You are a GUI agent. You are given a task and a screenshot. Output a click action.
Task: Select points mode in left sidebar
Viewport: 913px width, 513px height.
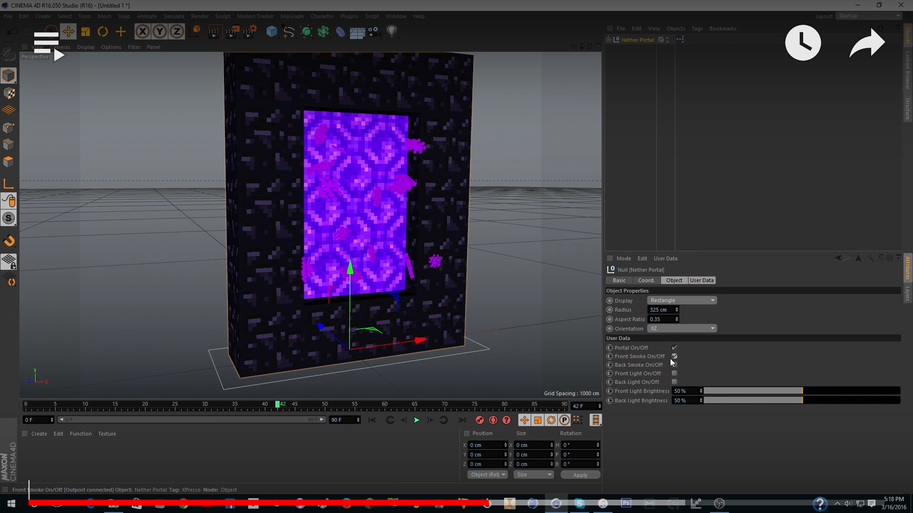[x=9, y=127]
